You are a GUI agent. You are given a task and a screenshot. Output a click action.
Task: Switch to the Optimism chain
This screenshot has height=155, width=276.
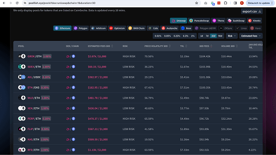tap(117, 28)
